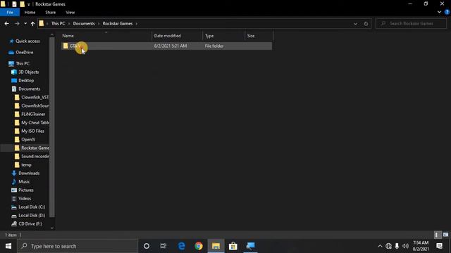
Task: Open the network icon in system tray
Action: coord(388,246)
